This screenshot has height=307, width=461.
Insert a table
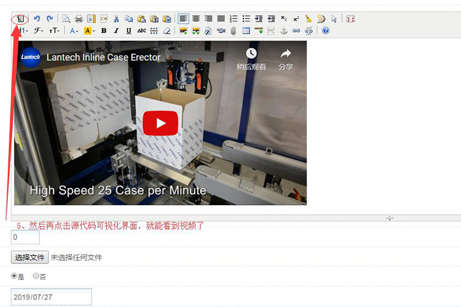(x=246, y=31)
